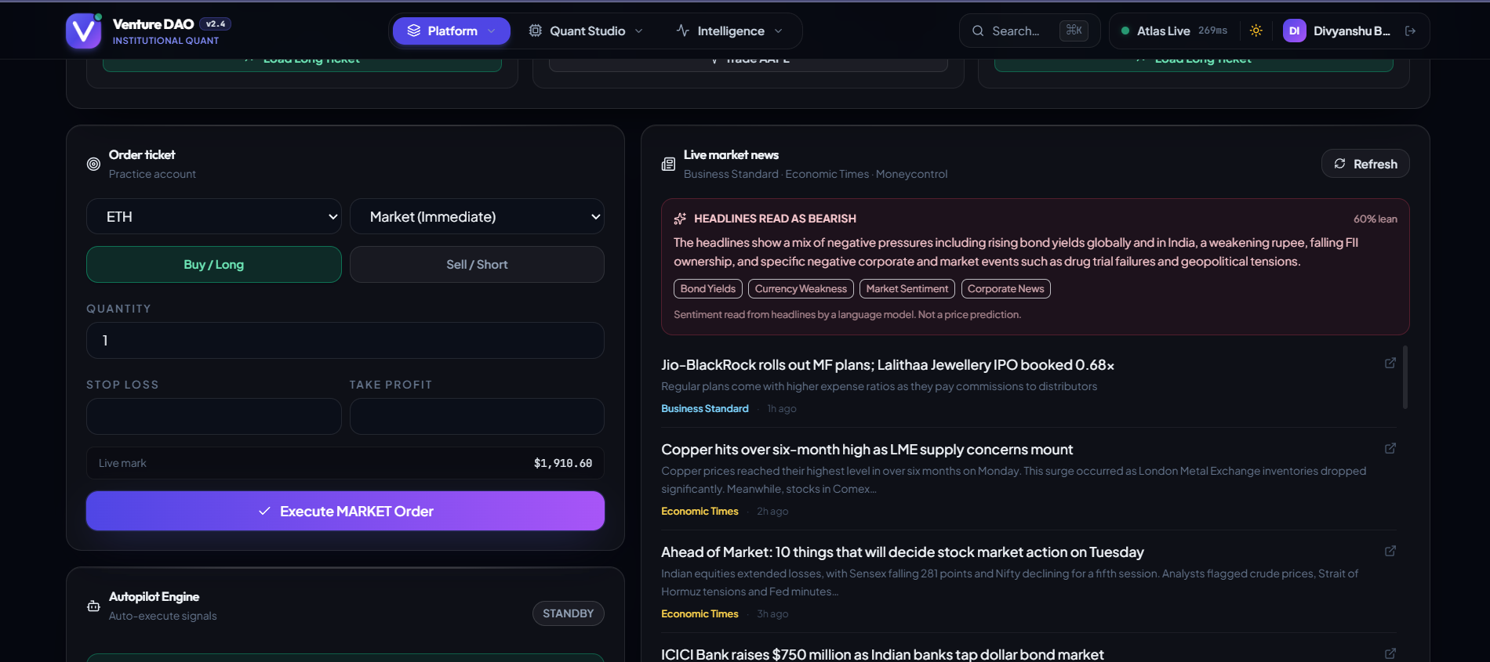Open Ahead of Market external link icon
This screenshot has width=1490, height=662.
pyautogui.click(x=1390, y=551)
